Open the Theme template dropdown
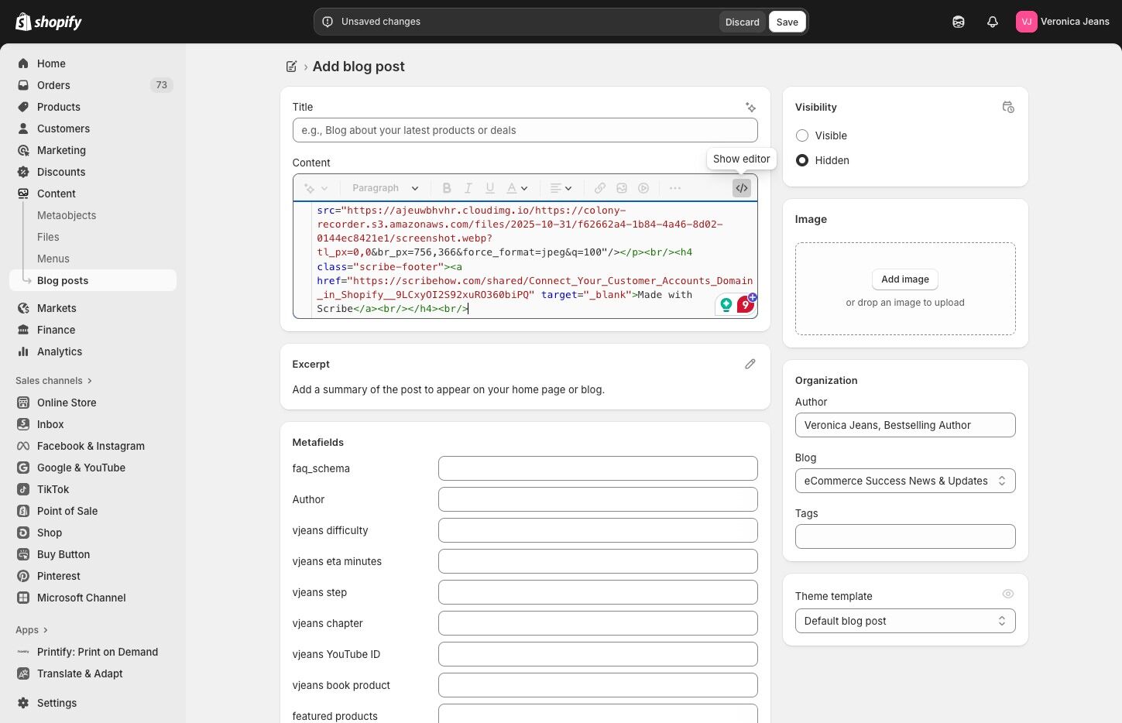Screen dimensions: 1122x723 904,621
